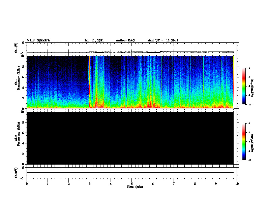Click the all-black ch.2 spectrogram panel
267x206 pixels.
coord(130,138)
